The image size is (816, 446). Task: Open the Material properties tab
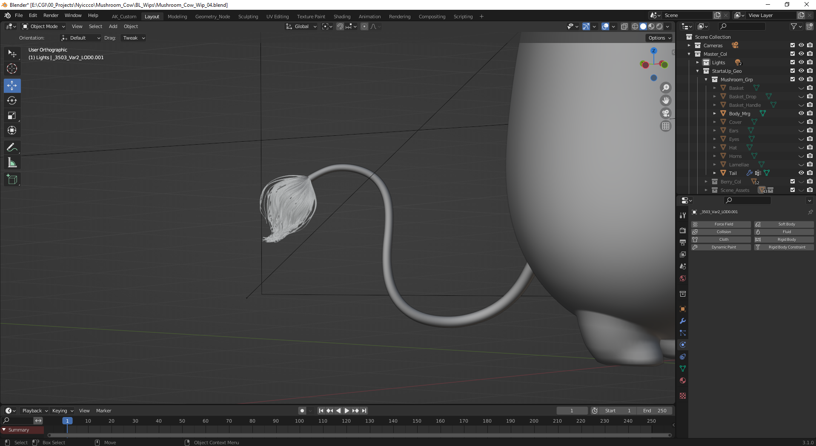tap(683, 380)
